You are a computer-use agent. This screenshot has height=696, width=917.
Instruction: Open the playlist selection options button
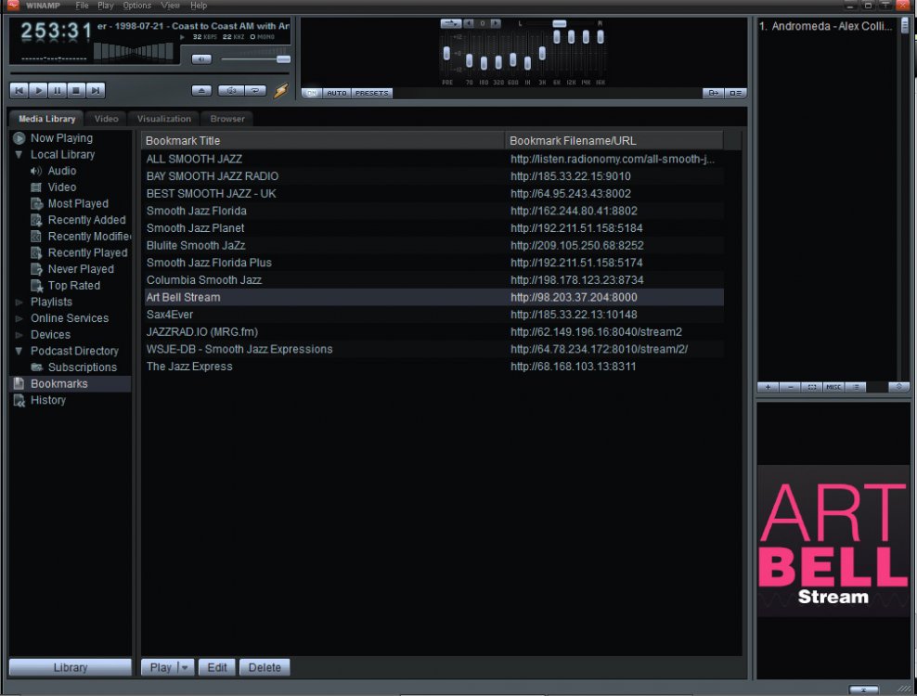pos(812,387)
